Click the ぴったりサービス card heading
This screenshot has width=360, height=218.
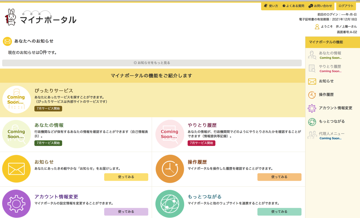click(x=54, y=91)
